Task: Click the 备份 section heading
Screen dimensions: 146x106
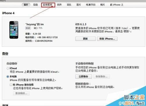Action: (x=5, y=54)
